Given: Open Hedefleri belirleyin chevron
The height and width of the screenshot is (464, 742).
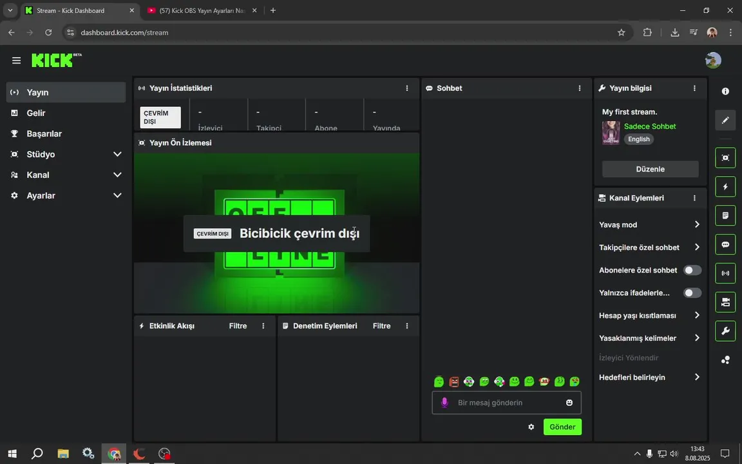Looking at the screenshot, I should 696,378.
